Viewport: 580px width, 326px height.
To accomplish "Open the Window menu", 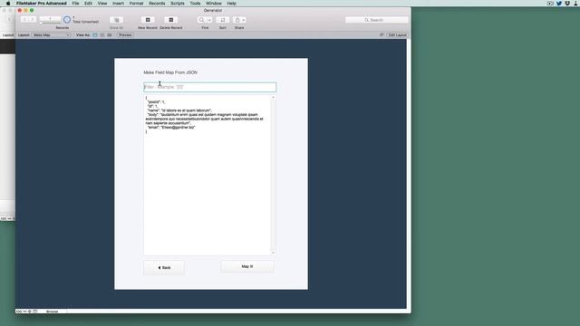I will coord(214,4).
